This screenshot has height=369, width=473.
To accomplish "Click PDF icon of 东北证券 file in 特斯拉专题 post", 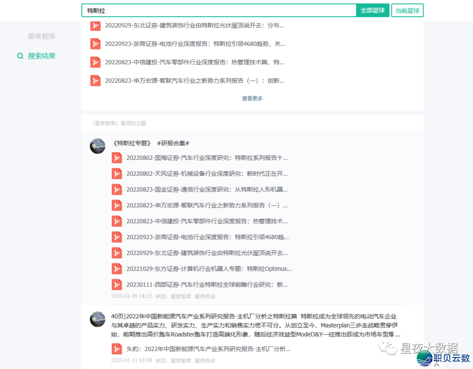I will (117, 253).
